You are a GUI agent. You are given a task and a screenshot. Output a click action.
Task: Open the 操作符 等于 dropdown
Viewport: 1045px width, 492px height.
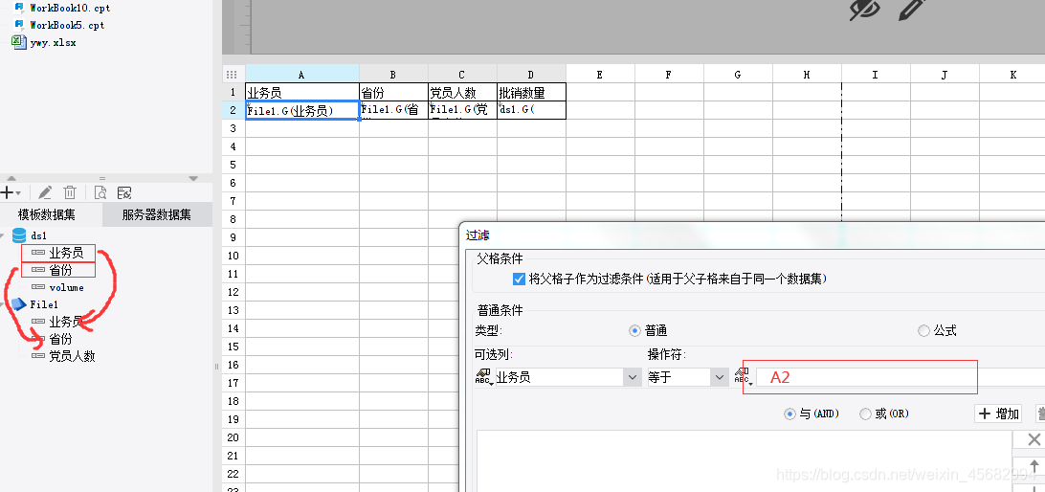point(719,377)
